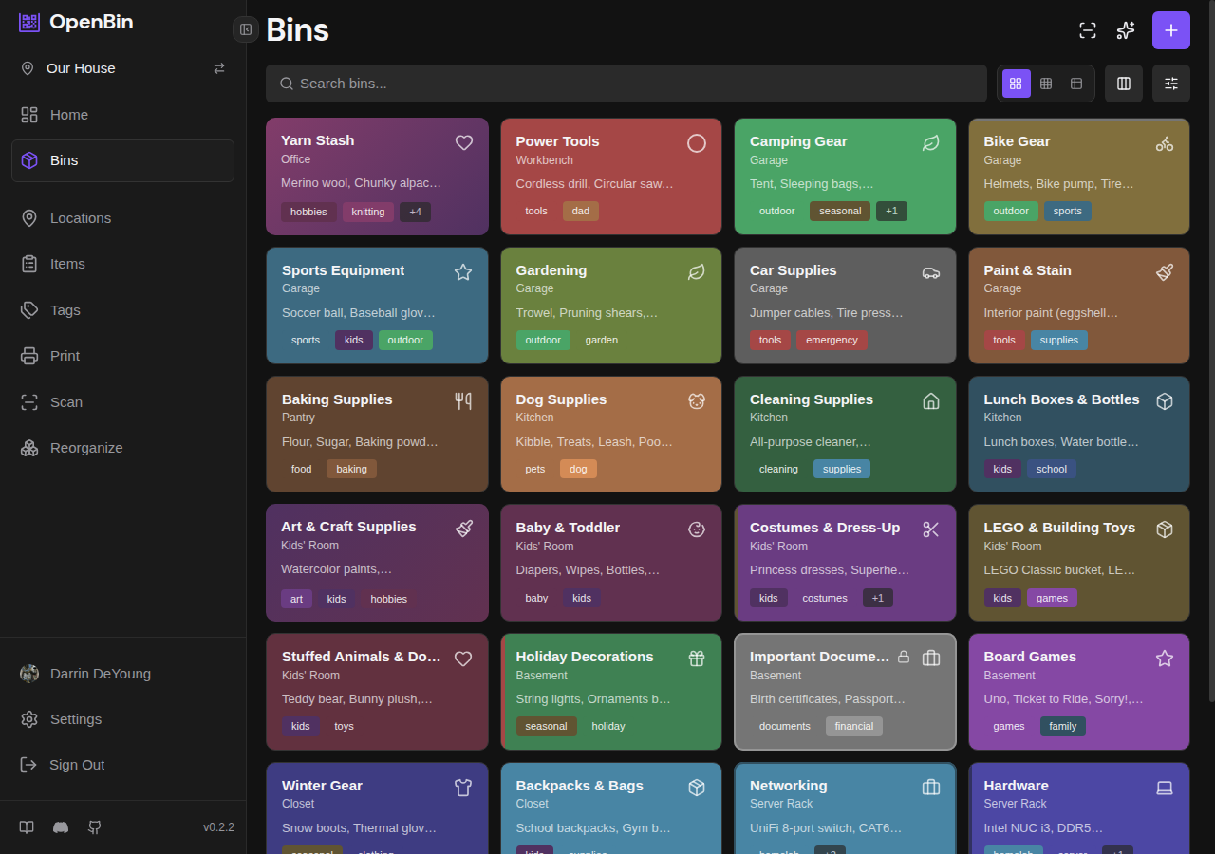Open the filter options panel
This screenshot has height=854, width=1215.
(x=1170, y=84)
